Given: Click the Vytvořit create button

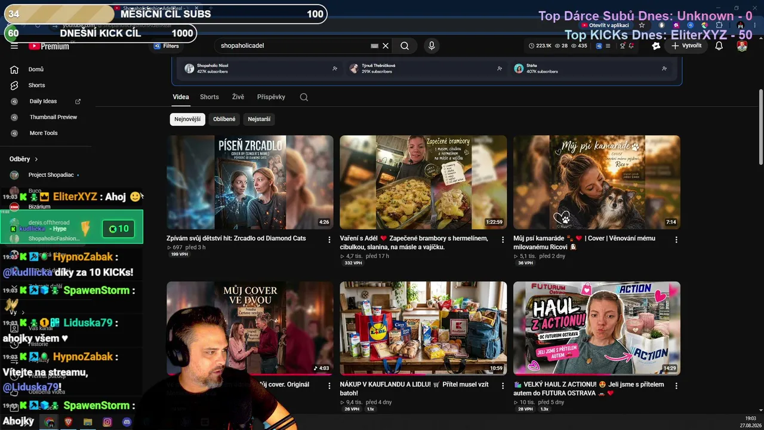Looking at the screenshot, I should tap(686, 46).
